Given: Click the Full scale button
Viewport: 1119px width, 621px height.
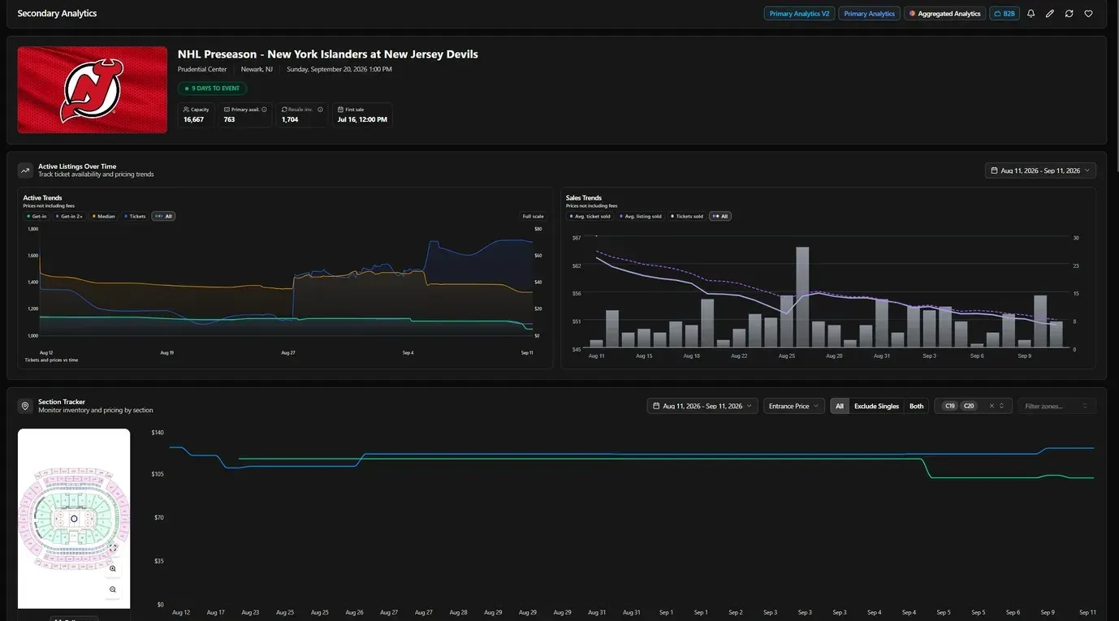Looking at the screenshot, I should [x=533, y=216].
